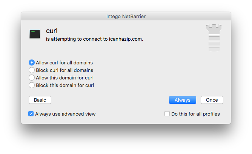Click the "Allow curl for all domains" label text

click(64, 63)
